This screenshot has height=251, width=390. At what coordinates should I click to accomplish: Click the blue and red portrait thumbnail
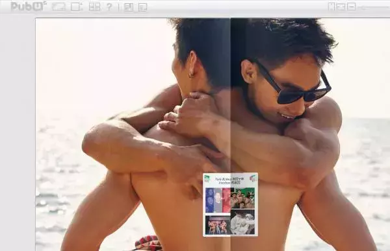coord(218,200)
